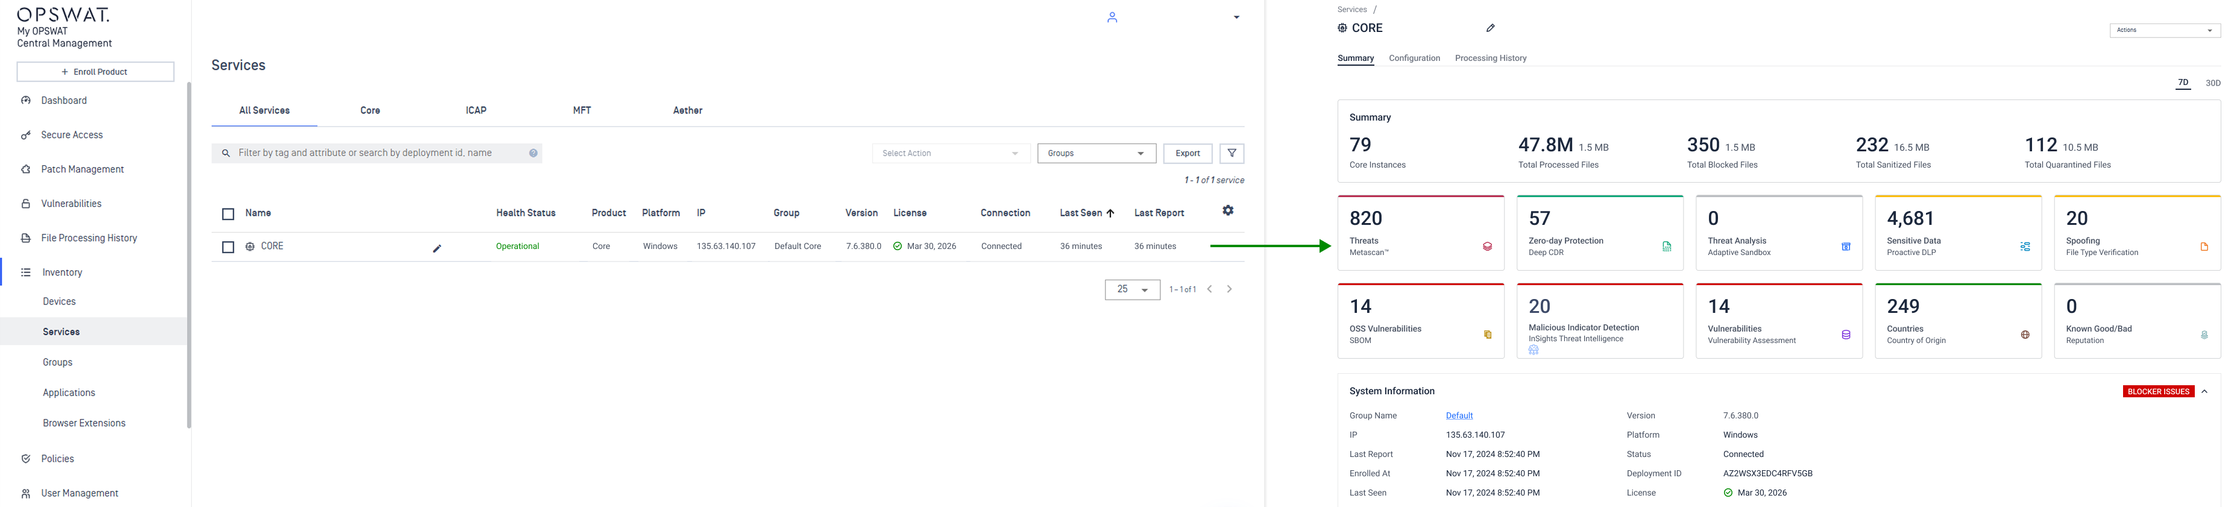Open the Default group link
This screenshot has width=2240, height=507.
tap(1459, 416)
